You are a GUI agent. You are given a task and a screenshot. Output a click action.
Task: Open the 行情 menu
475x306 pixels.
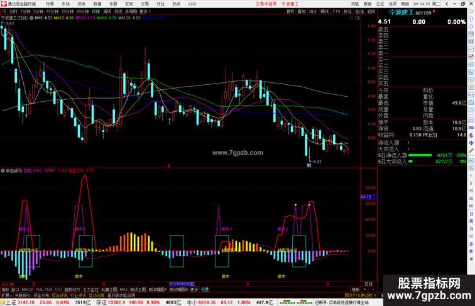pyautogui.click(x=50, y=4)
